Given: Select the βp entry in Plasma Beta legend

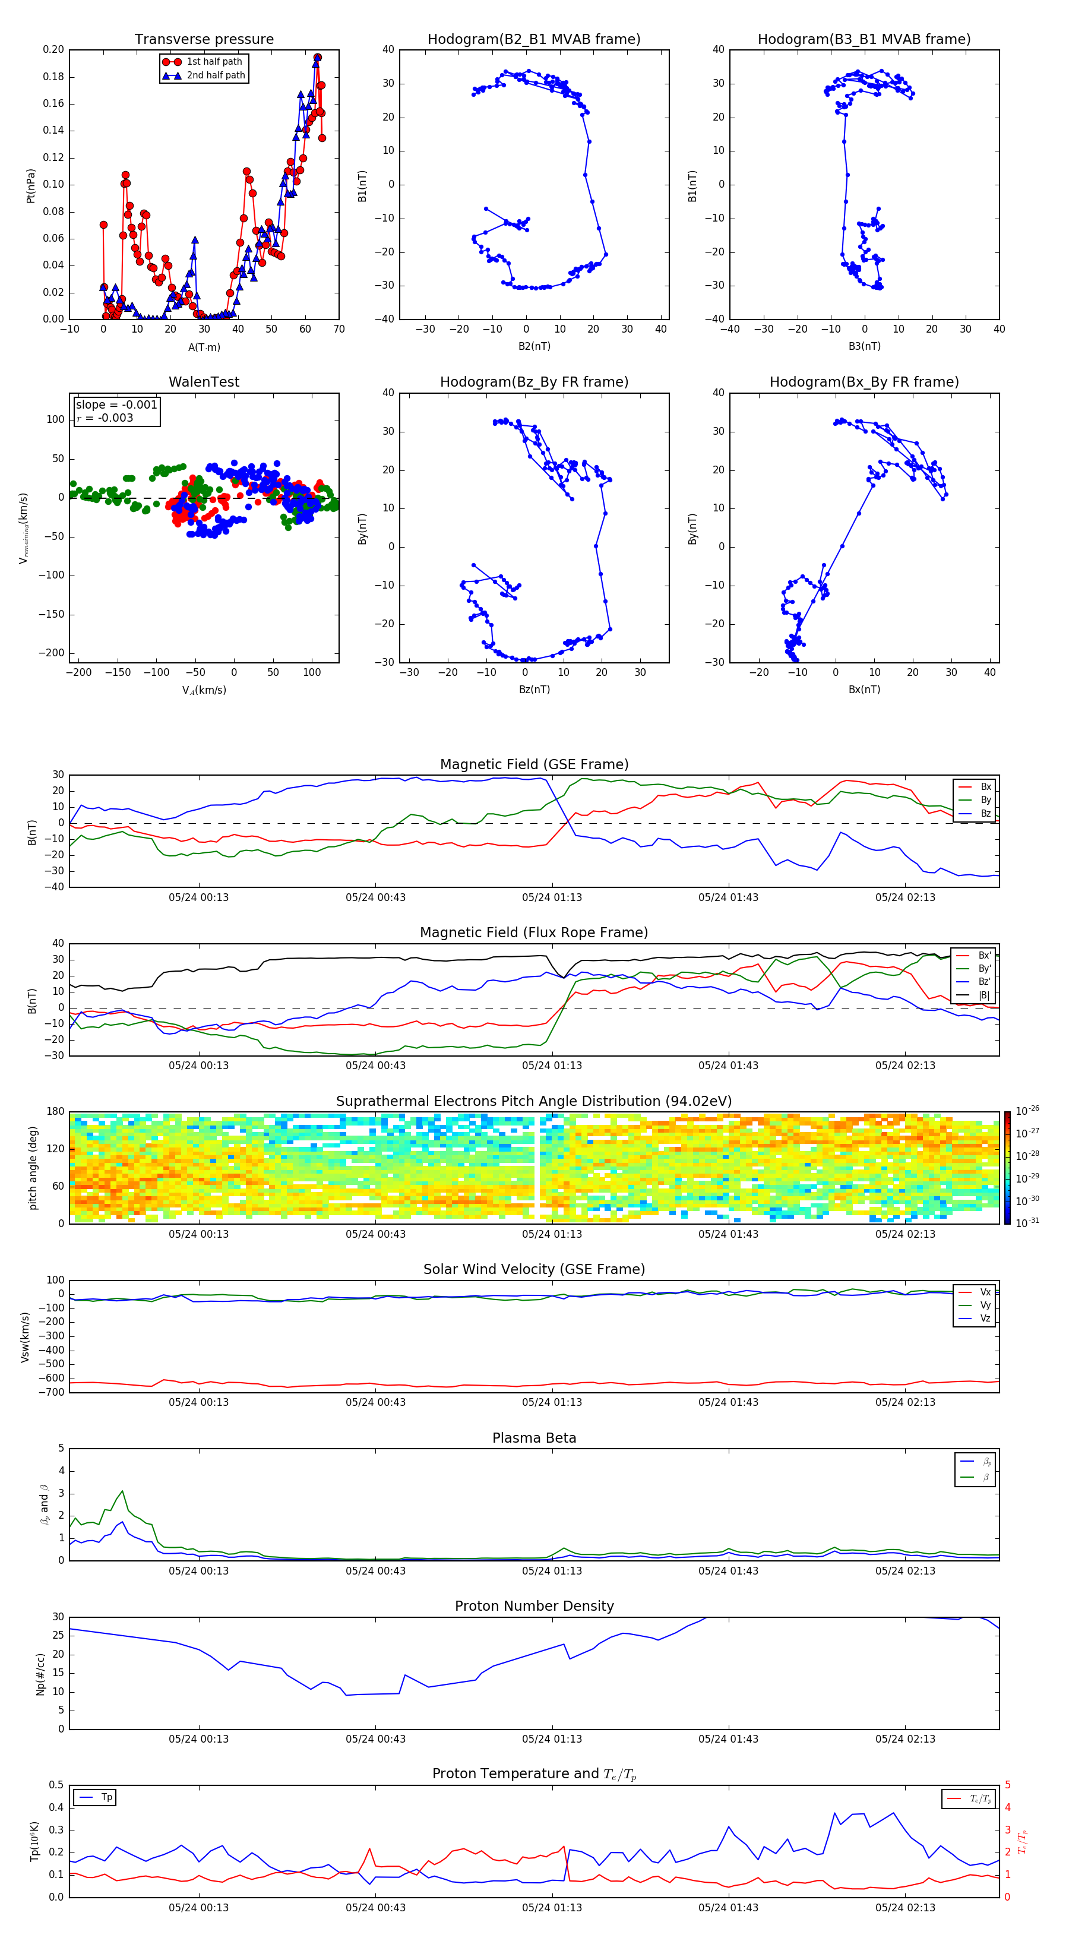Looking at the screenshot, I should [976, 1462].
